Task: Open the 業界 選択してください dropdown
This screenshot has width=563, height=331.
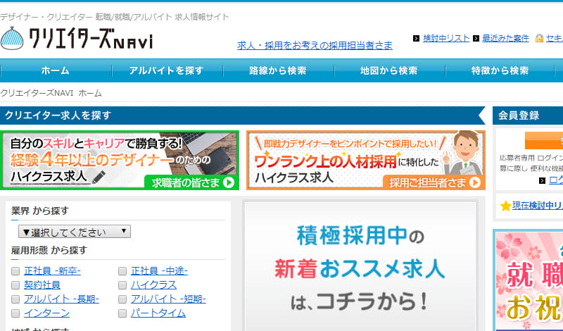Action: point(75,232)
